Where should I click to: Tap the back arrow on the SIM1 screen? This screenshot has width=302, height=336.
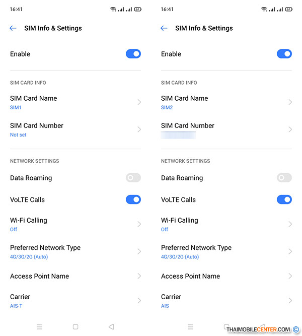pyautogui.click(x=13, y=29)
